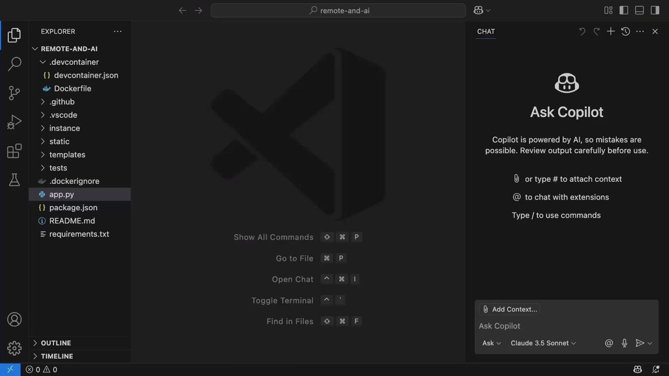Go forward with the right arrow
Viewport: 669px width, 376px height.
tap(198, 10)
